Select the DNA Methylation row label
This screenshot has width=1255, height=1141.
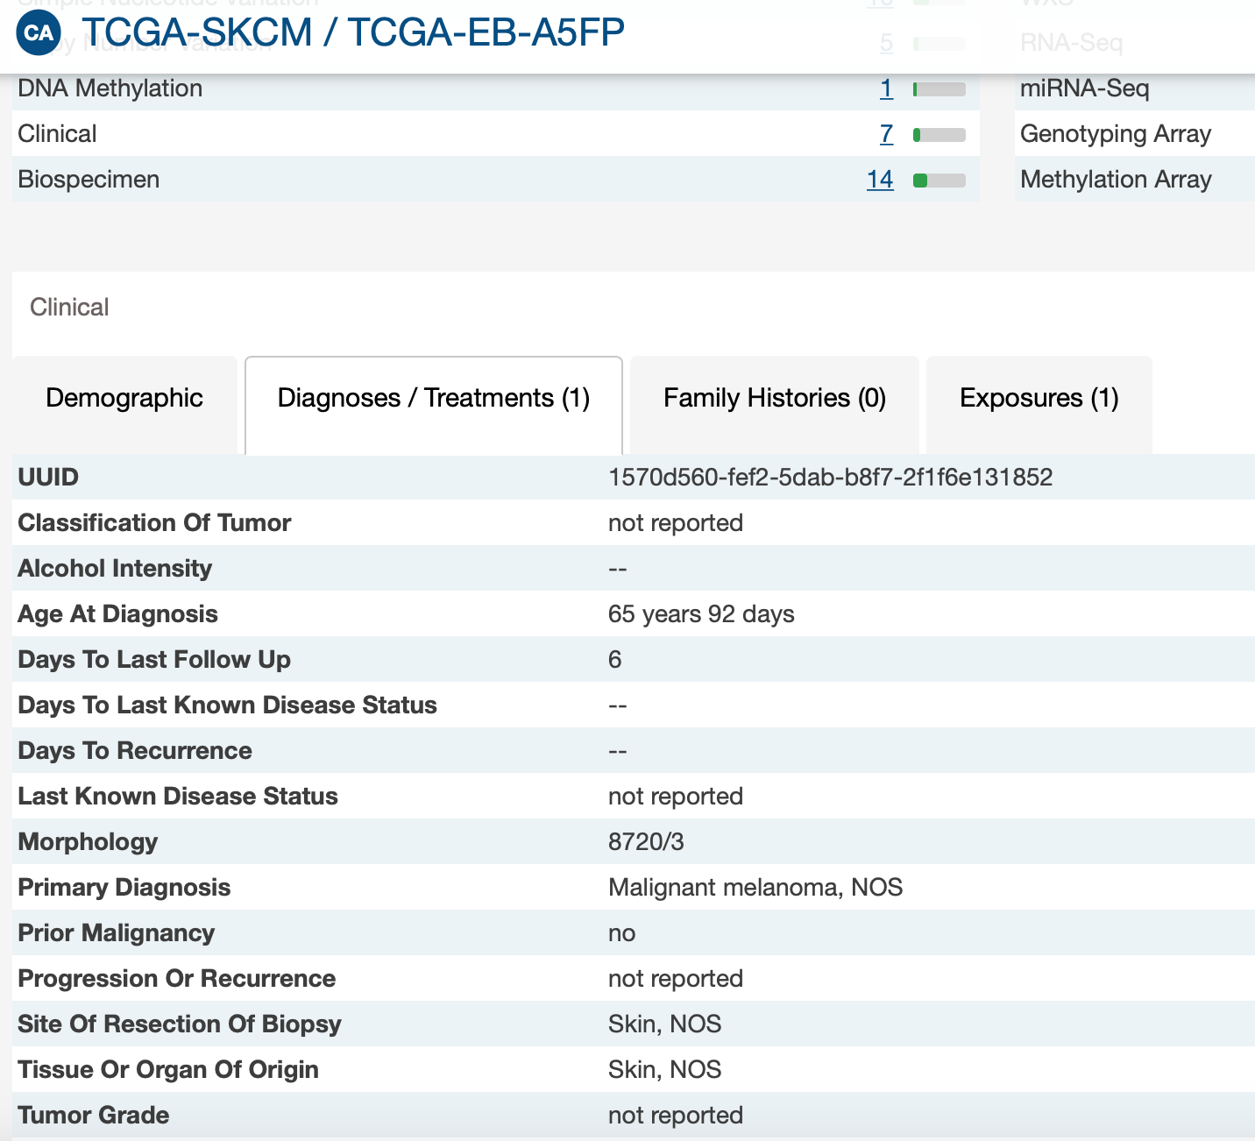[110, 89]
